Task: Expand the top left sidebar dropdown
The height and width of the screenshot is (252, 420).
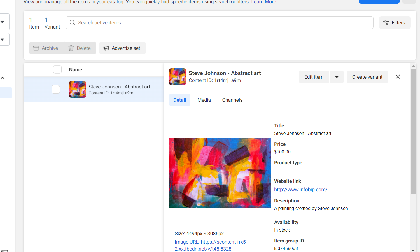Action: click(3, 22)
